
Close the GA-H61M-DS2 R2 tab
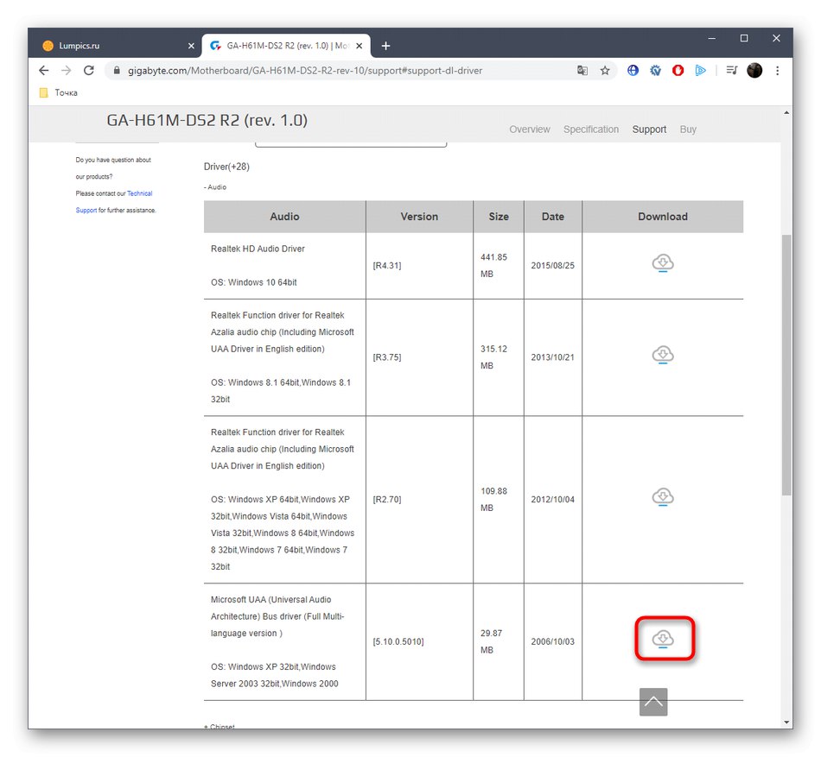pyautogui.click(x=360, y=46)
